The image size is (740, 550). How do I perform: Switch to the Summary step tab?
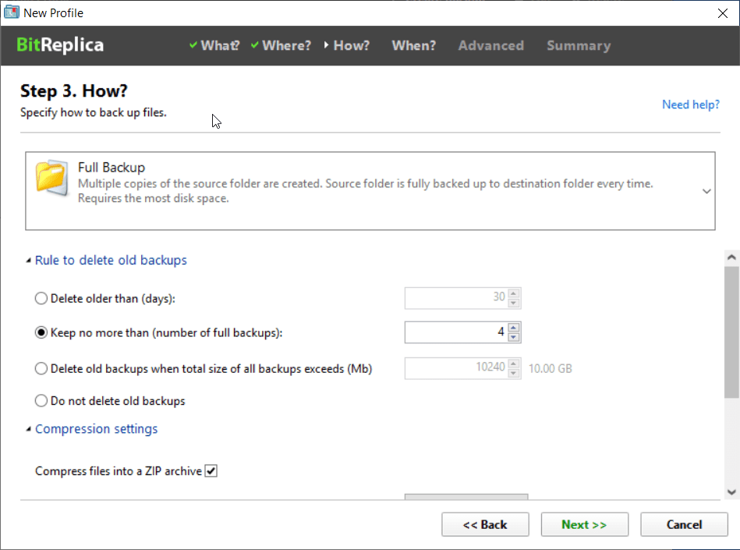[579, 45]
